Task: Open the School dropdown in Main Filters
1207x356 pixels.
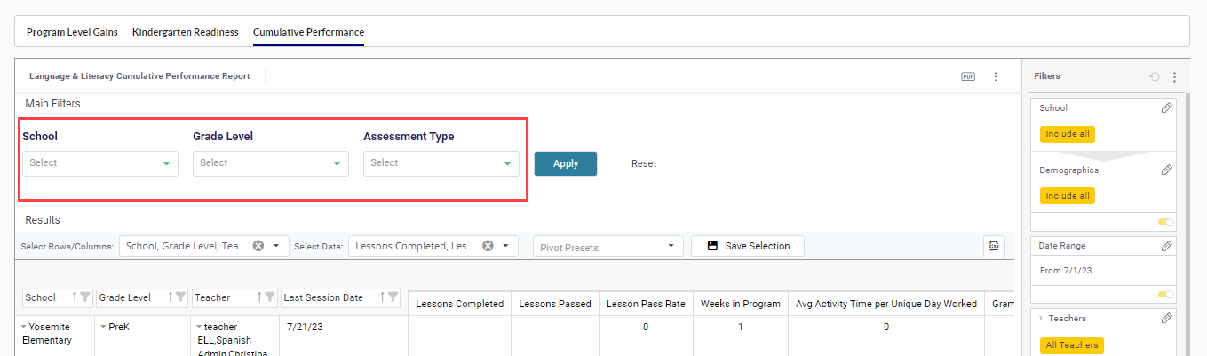Action: point(99,163)
